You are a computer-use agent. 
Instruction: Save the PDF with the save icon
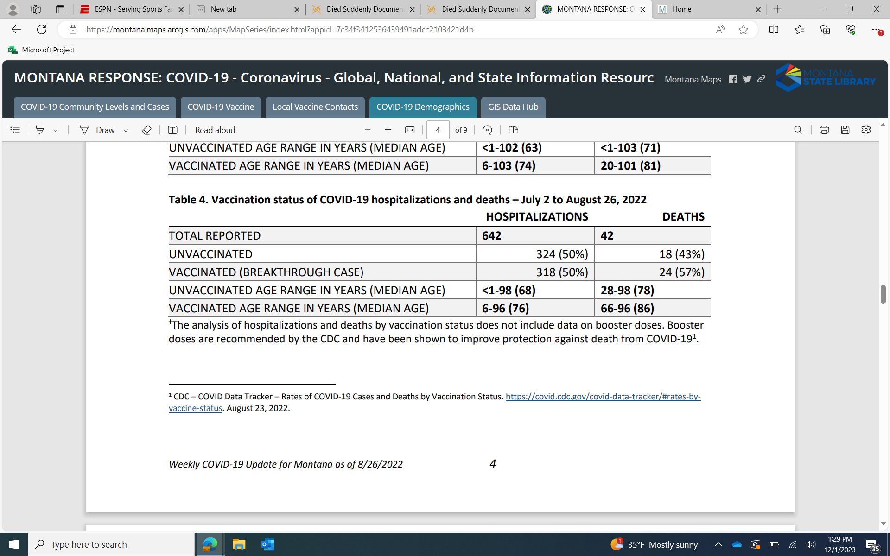point(845,130)
